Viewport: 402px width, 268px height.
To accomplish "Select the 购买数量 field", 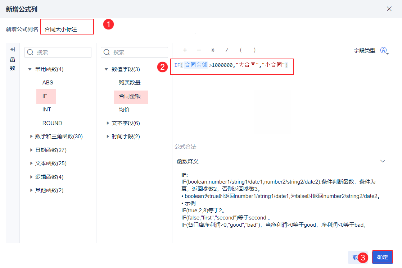I will coord(130,82).
